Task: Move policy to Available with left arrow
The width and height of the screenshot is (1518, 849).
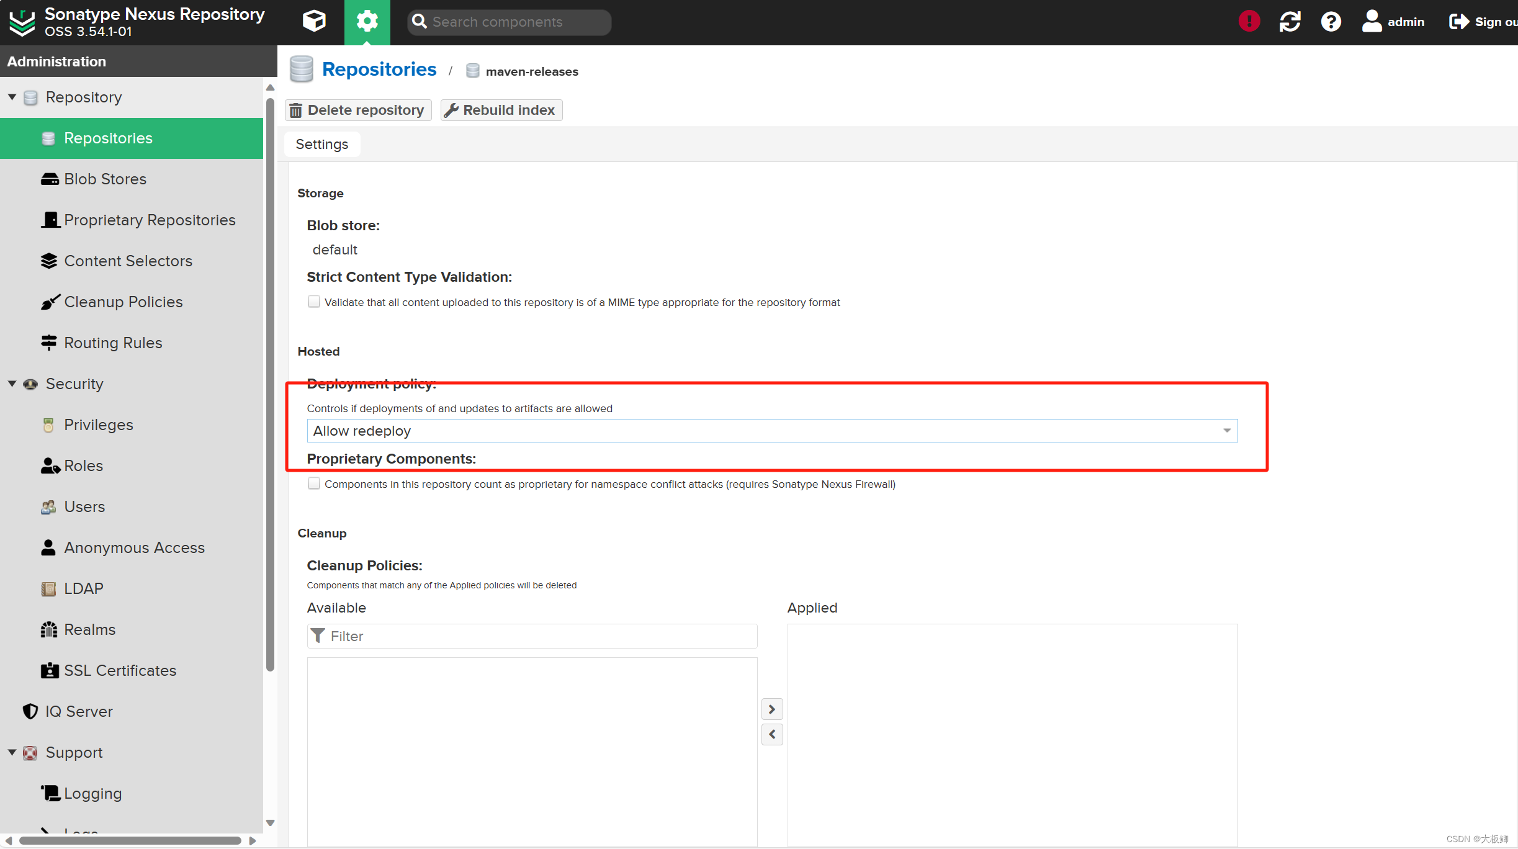Action: click(772, 735)
